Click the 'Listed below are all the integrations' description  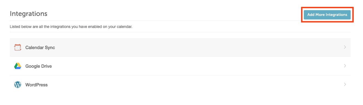tap(71, 27)
